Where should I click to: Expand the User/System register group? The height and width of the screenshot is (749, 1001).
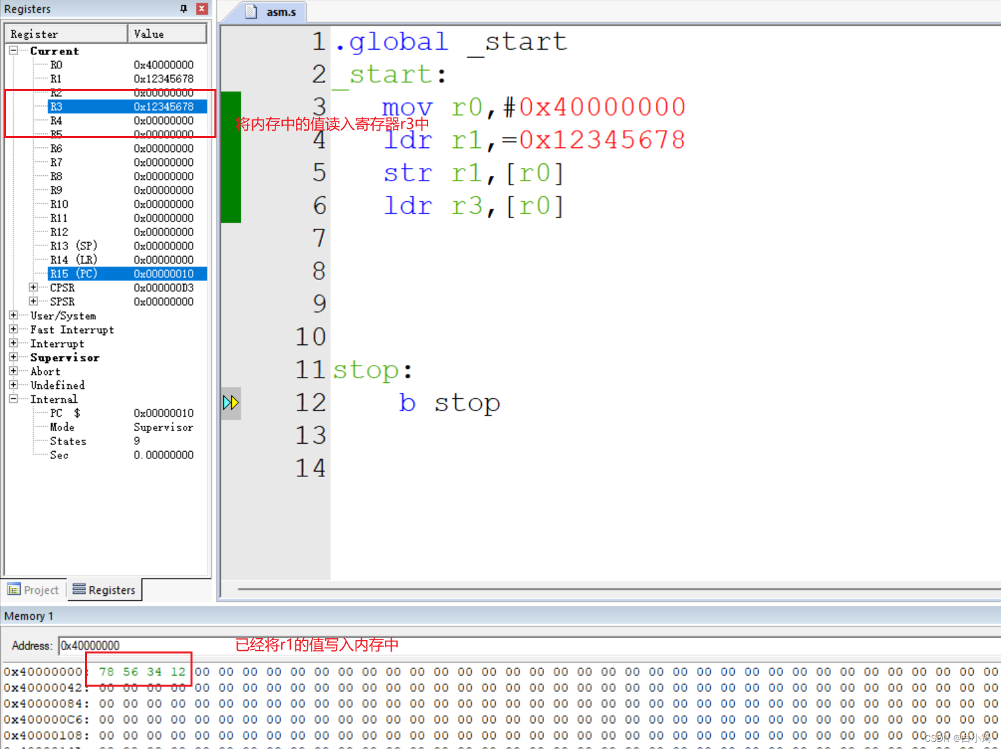13,315
